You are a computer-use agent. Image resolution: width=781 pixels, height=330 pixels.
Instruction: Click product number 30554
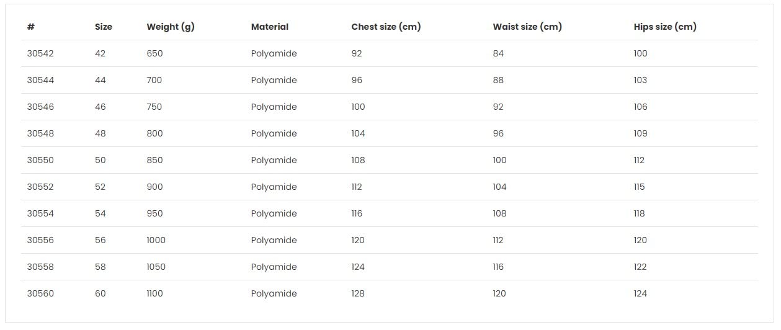click(x=40, y=213)
